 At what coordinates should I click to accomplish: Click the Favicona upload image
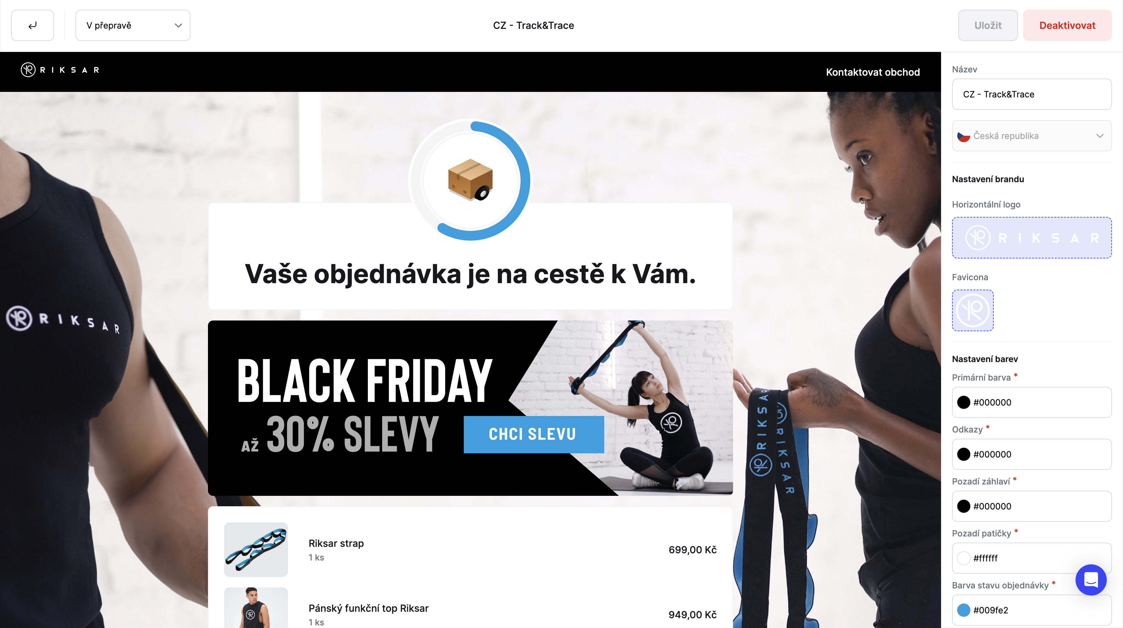[973, 310]
